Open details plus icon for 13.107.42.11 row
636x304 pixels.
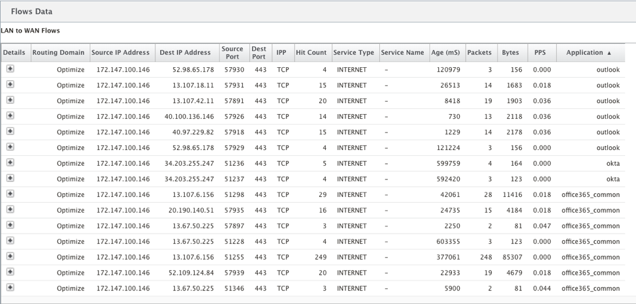pyautogui.click(x=10, y=100)
